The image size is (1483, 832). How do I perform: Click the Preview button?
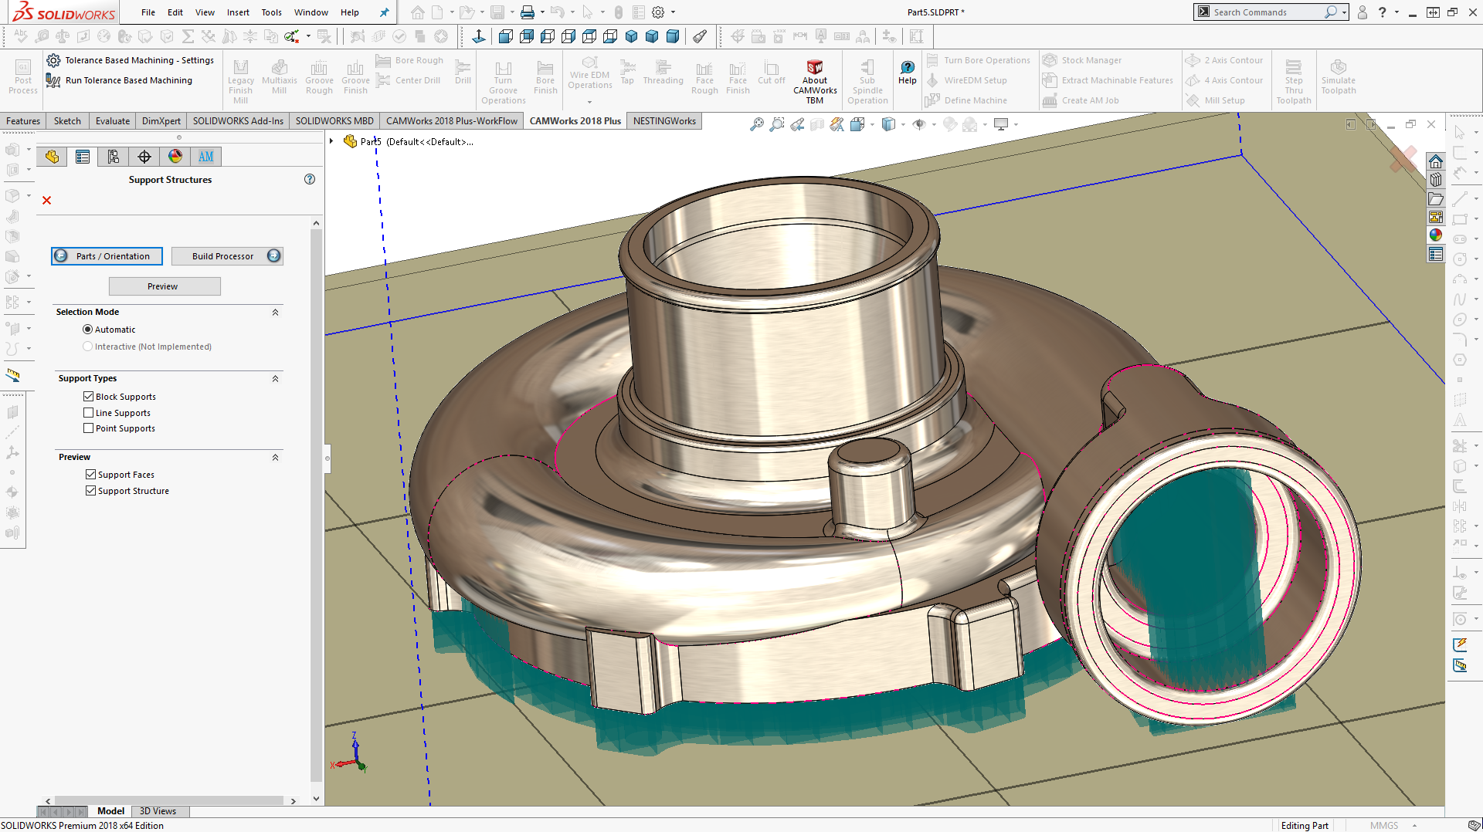tap(164, 286)
